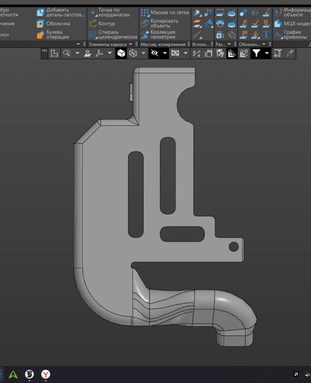Click the green A icon in taskbar

pos(13,374)
